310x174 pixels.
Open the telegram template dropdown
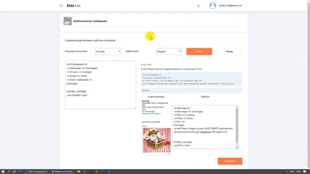[x=169, y=52]
